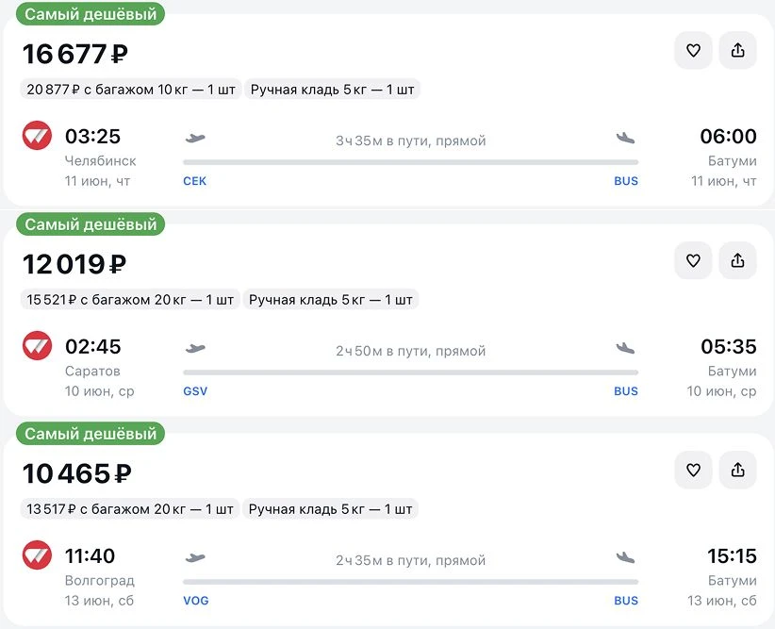Open the 16 677 ₽ flight offer
The height and width of the screenshot is (629, 775).
point(75,55)
